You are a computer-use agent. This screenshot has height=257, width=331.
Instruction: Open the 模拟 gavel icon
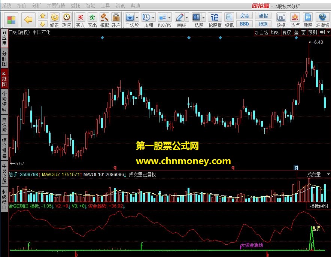(x=104, y=17)
